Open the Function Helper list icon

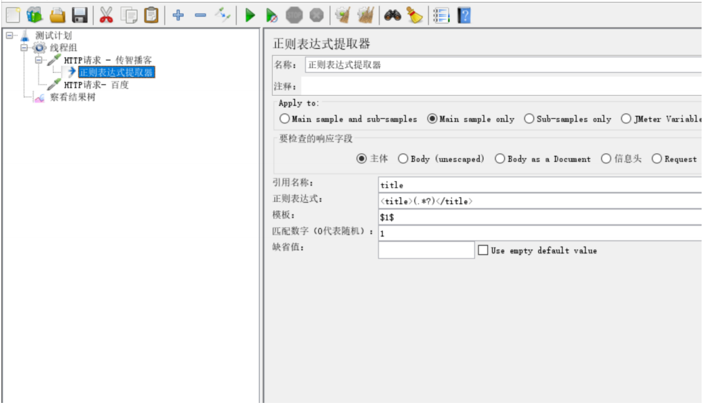(441, 16)
